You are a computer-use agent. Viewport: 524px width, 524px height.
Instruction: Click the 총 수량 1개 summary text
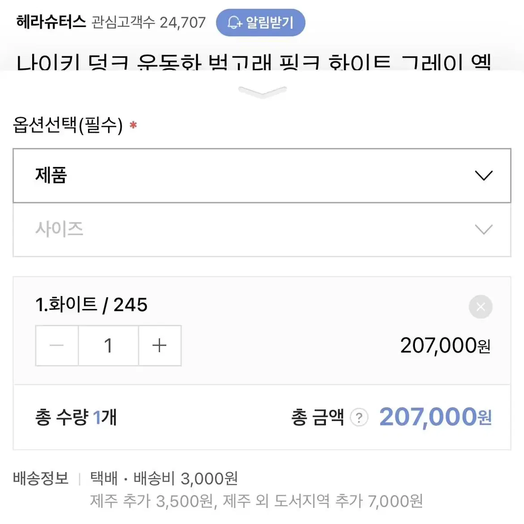point(76,418)
